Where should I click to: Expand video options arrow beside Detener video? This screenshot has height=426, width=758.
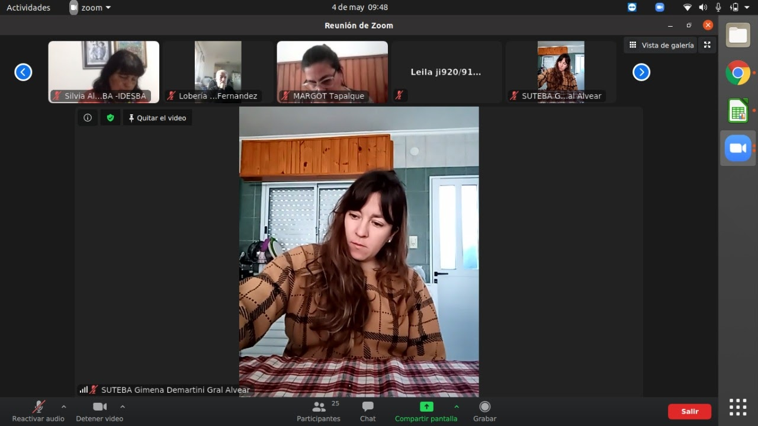click(123, 406)
